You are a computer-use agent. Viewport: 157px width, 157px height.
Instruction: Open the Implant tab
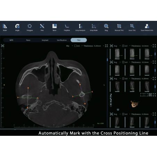pyautogui.click(x=45, y=40)
